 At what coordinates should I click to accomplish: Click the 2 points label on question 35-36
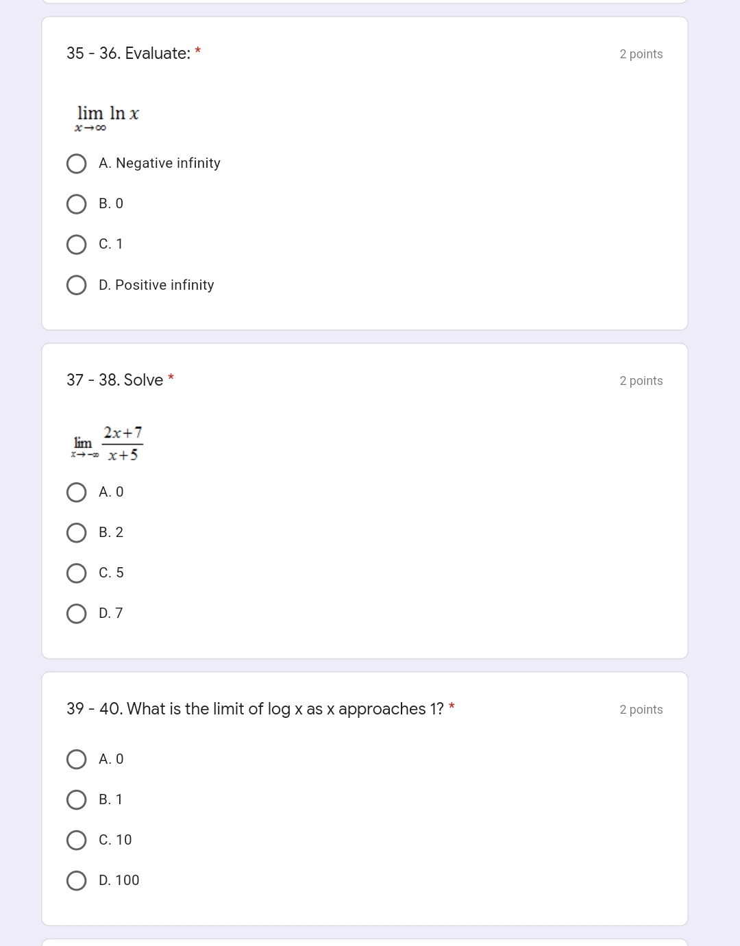(641, 53)
